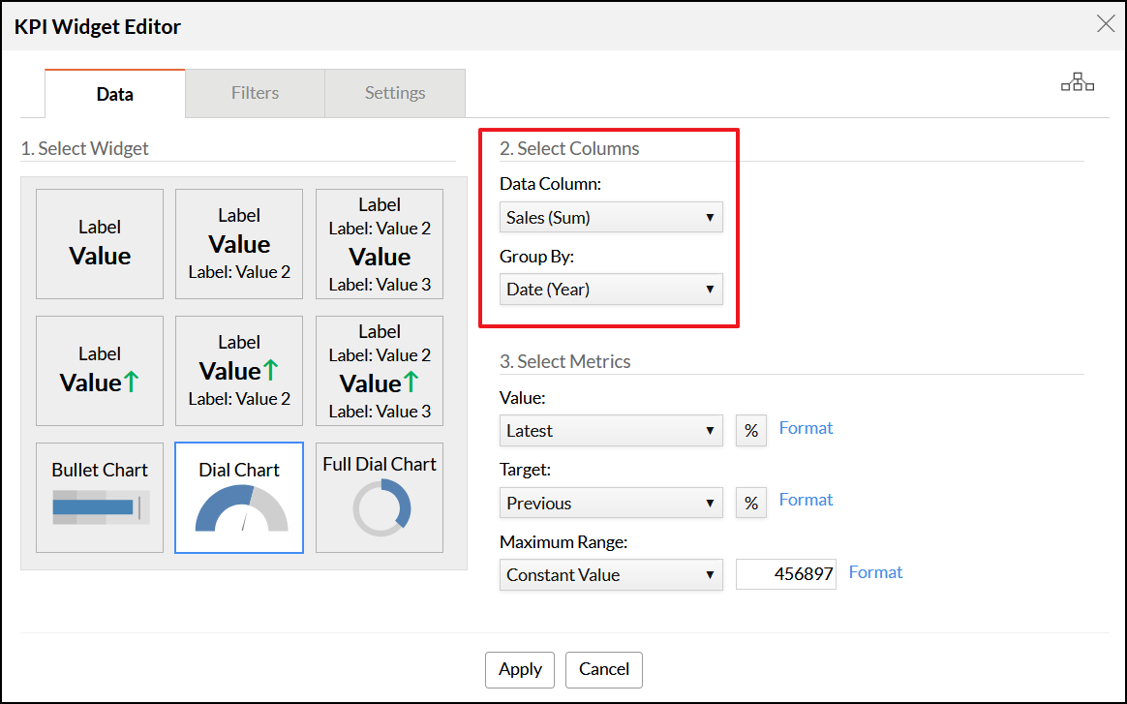Expand the Group By dropdown
1127x704 pixels.
(611, 290)
